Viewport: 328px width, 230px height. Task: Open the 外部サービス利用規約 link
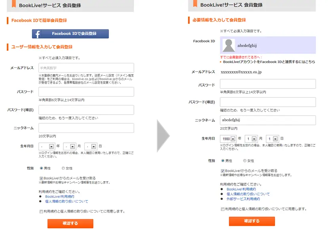click(x=243, y=199)
